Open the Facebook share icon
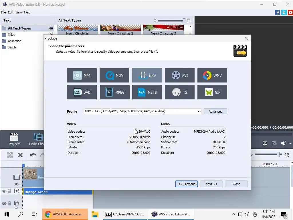 click(277, 13)
